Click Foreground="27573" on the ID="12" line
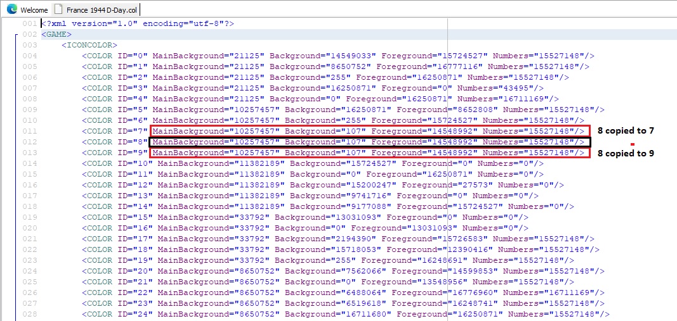677x321 pixels. click(x=448, y=185)
